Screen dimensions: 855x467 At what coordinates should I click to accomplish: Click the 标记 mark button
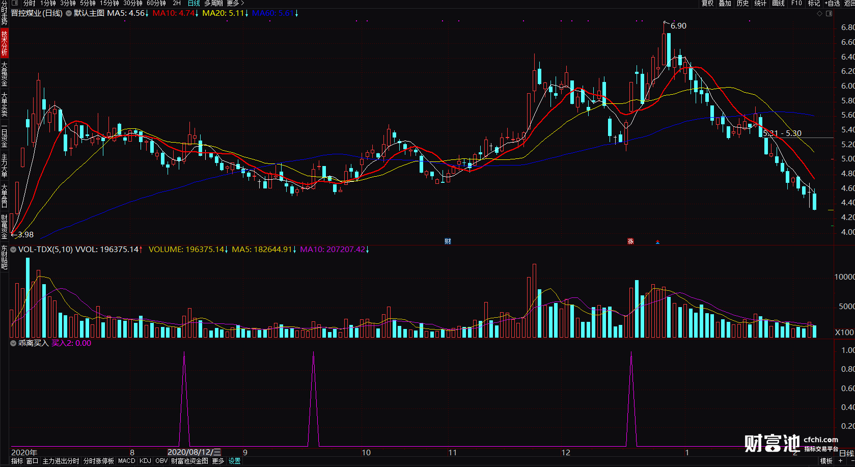[x=814, y=3]
